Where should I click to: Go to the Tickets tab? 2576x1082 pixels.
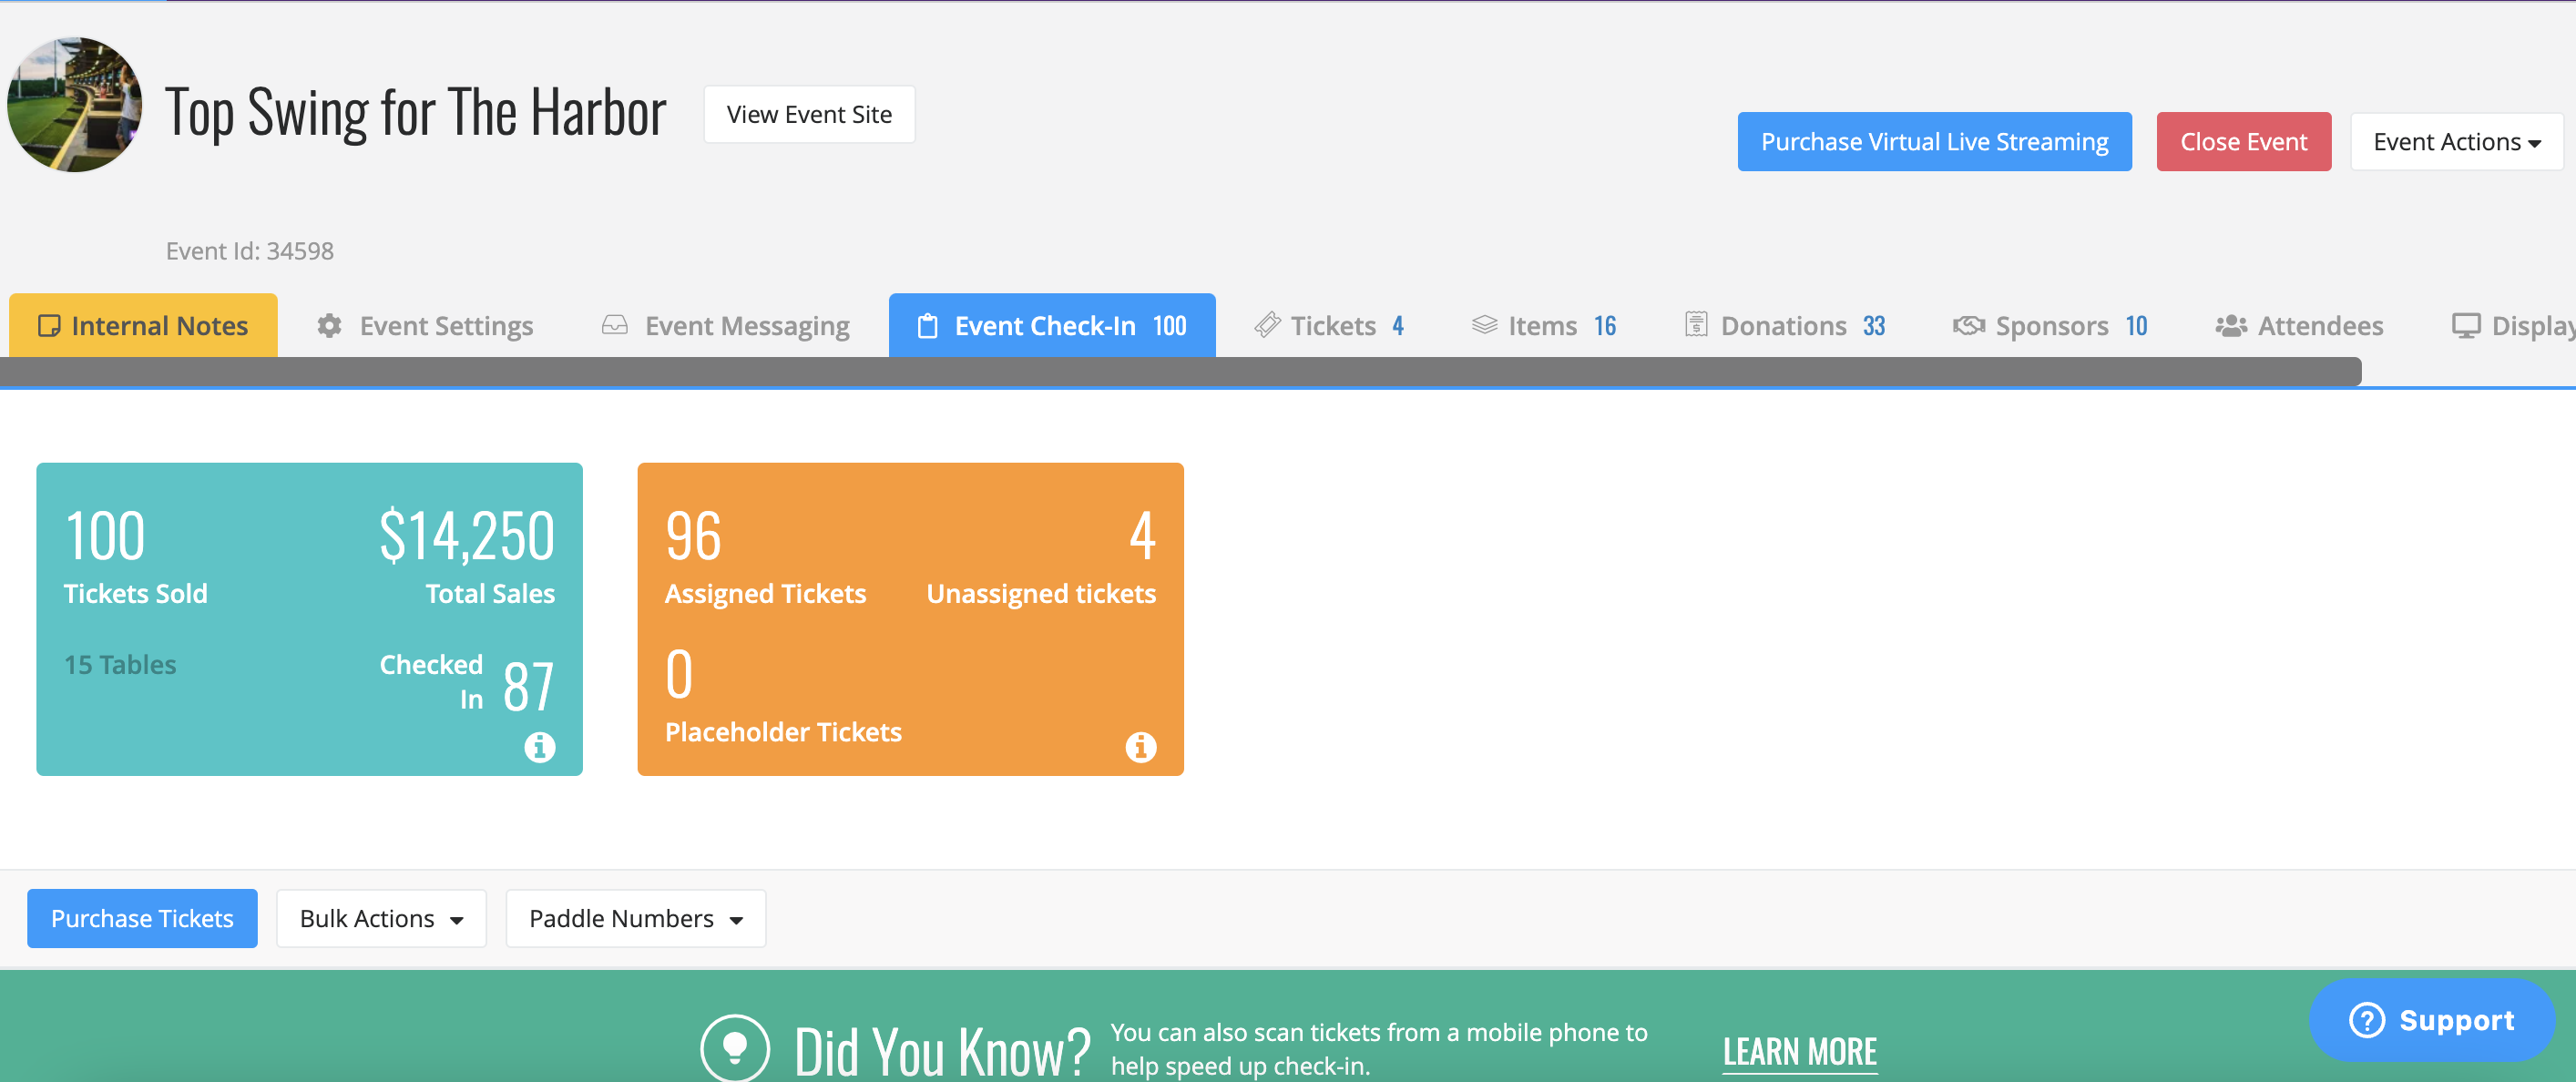1330,325
